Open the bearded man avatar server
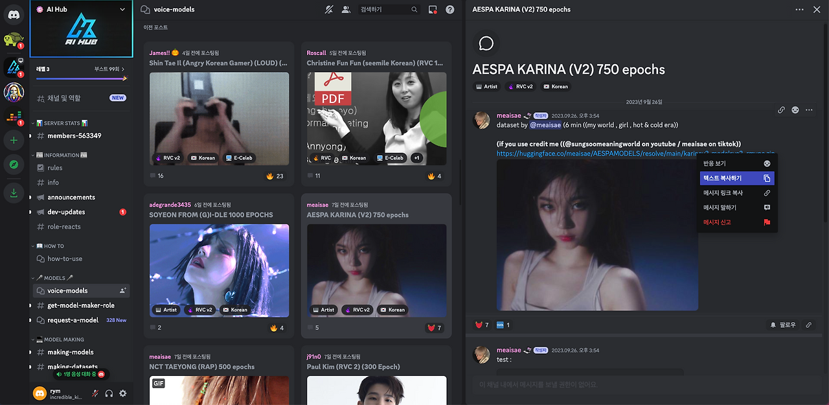 (13, 93)
